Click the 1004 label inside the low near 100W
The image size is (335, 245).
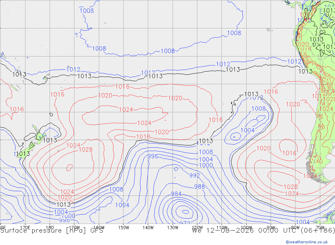248,130
